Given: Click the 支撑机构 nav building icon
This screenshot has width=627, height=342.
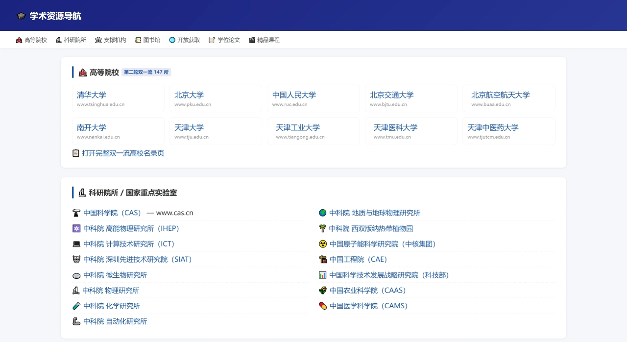Looking at the screenshot, I should (98, 40).
